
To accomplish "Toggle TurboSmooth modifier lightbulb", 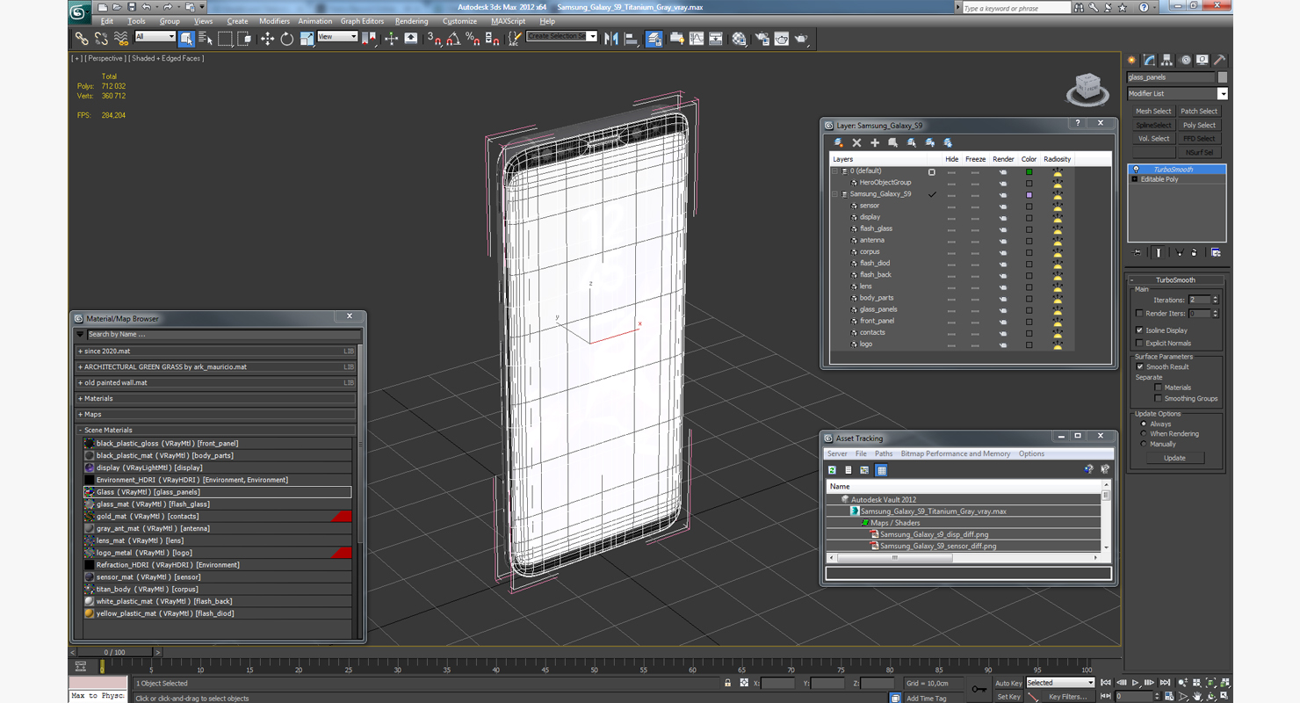I will (1136, 170).
